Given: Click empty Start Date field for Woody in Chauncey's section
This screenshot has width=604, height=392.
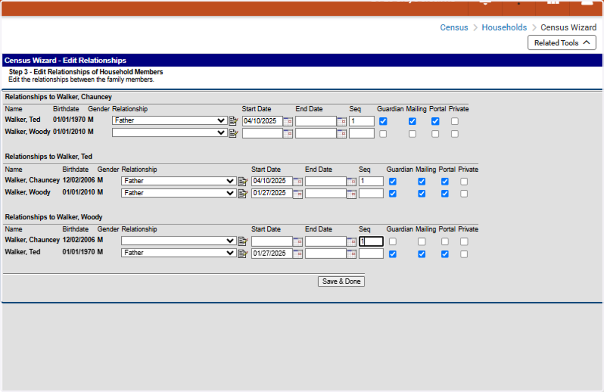Looking at the screenshot, I should (x=263, y=133).
